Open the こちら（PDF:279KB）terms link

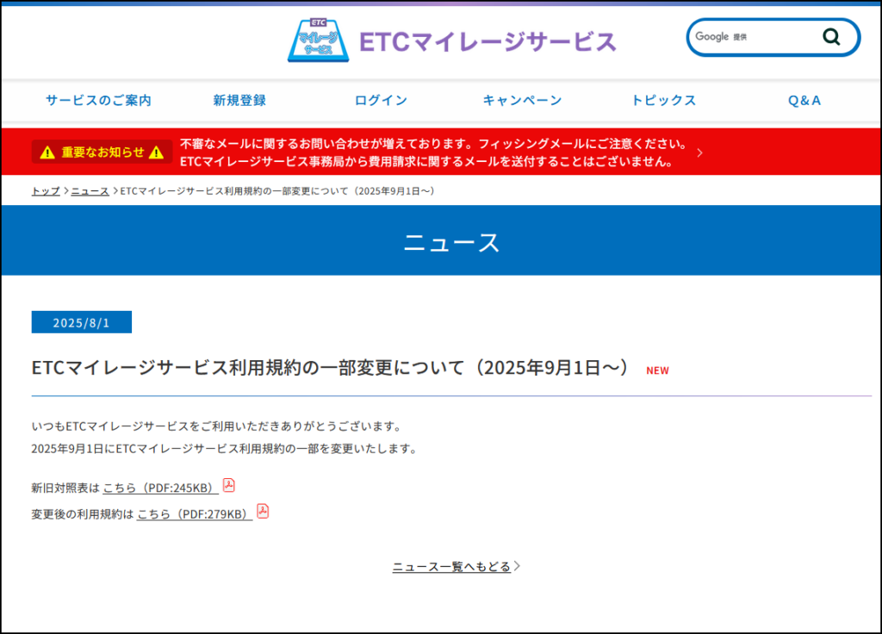195,513
